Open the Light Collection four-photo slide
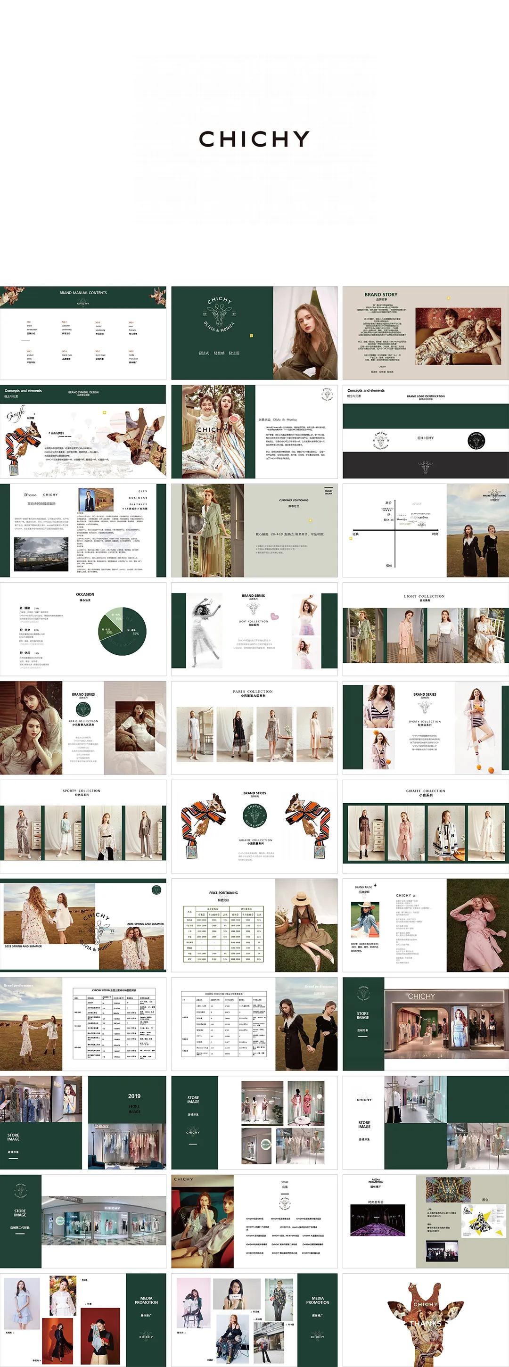The width and height of the screenshot is (509, 1367). click(425, 629)
